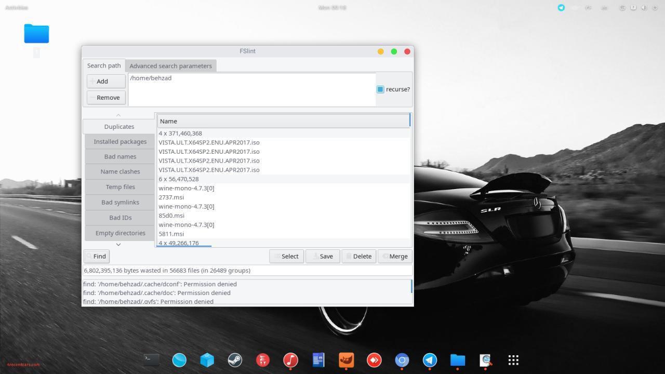665x374 pixels.
Task: Open Telegram from the dock
Action: coord(430,360)
